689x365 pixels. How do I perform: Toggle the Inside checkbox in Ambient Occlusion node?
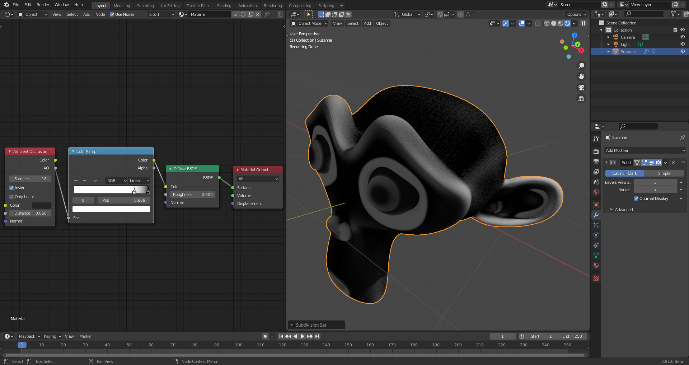click(x=12, y=188)
